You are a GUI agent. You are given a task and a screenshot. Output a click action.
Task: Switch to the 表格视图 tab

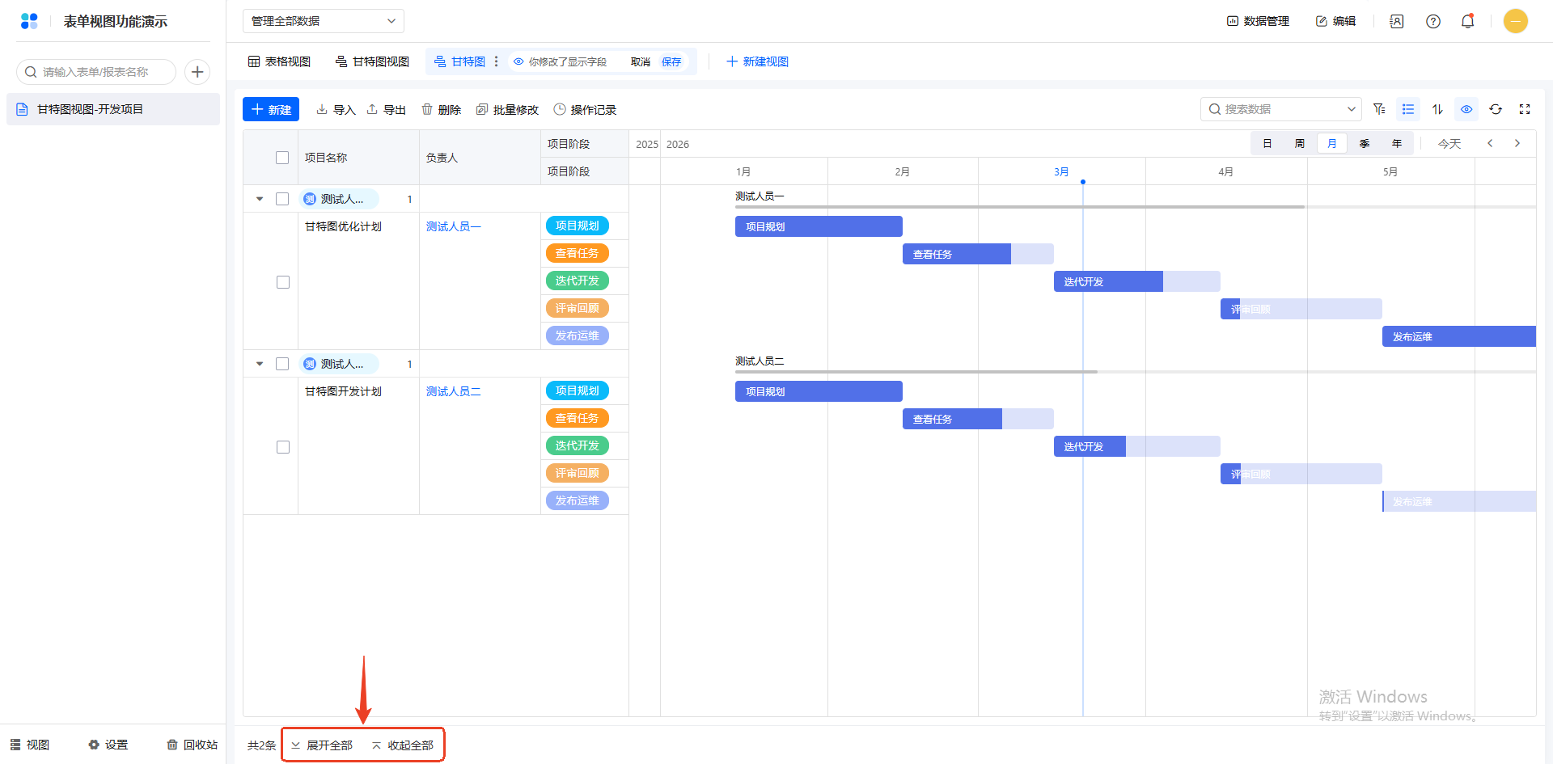(x=279, y=61)
